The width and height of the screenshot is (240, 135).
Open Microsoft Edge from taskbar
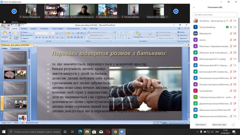click(80, 132)
